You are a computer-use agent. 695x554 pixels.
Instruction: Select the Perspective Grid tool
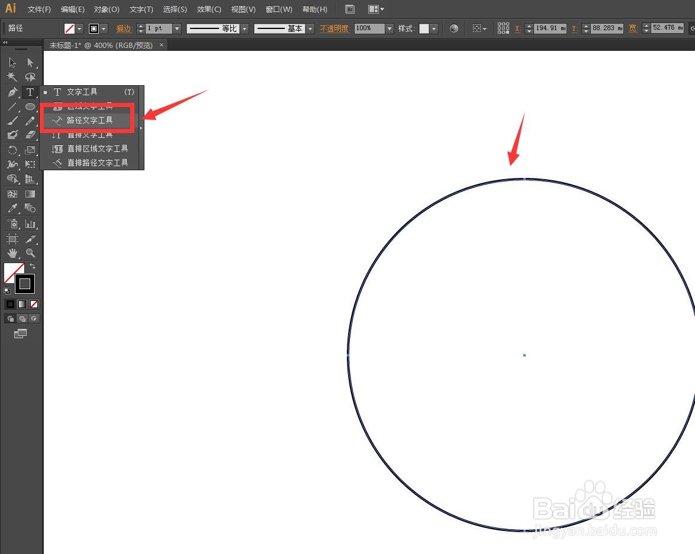coord(30,179)
